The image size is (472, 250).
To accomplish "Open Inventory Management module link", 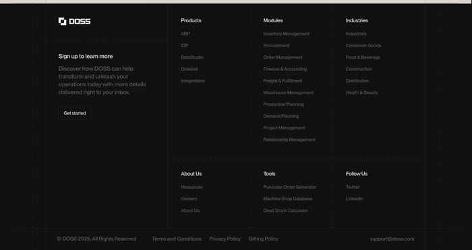I will [287, 34].
